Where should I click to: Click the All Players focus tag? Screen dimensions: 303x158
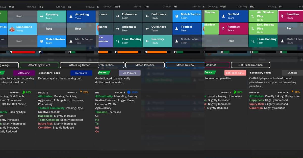[129, 73]
